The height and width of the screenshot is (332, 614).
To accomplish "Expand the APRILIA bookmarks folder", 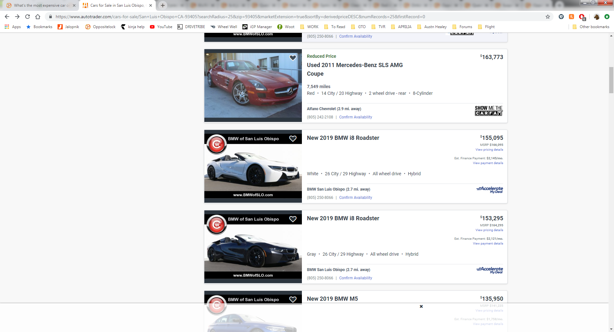I will click(401, 27).
